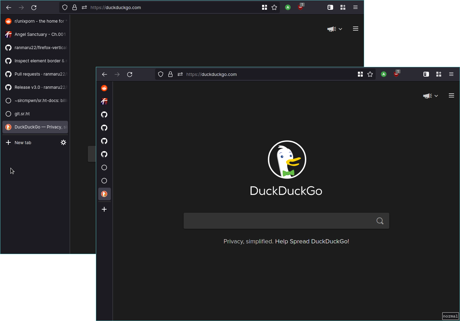Viewport: 460px width, 321px height.
Task: Click Back arrow in the front window
Action: [105, 74]
